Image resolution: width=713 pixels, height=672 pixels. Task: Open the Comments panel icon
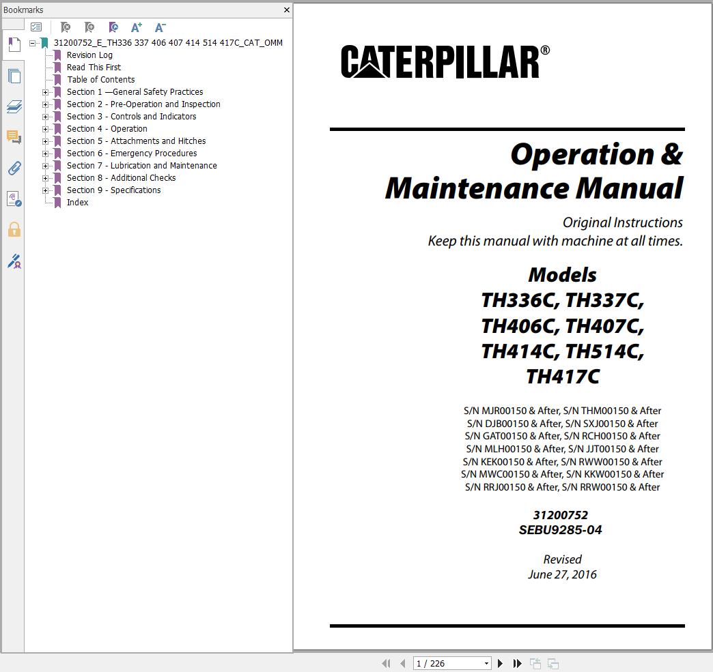coord(14,137)
